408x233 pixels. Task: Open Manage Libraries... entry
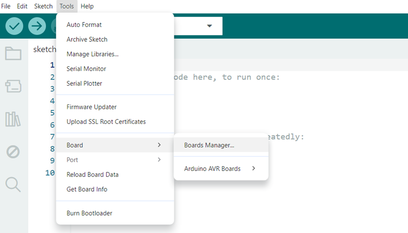point(115,54)
